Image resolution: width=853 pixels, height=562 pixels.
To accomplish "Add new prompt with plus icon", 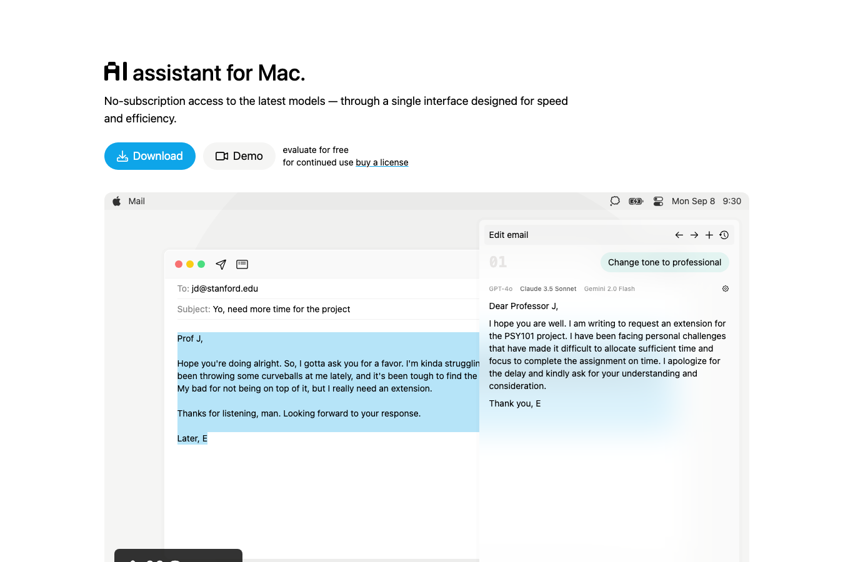I will (x=709, y=235).
